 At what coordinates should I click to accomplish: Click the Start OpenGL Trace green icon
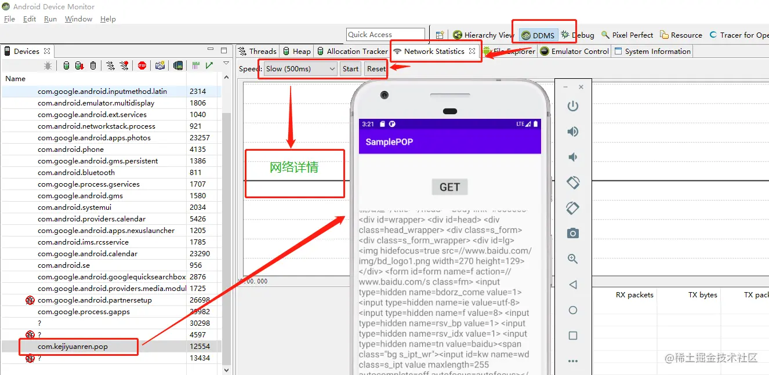point(209,66)
